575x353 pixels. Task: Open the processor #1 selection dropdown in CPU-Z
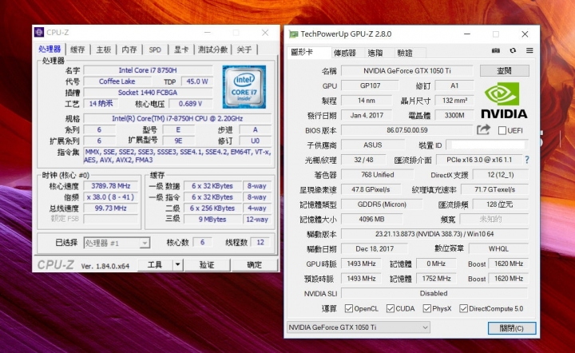(117, 243)
